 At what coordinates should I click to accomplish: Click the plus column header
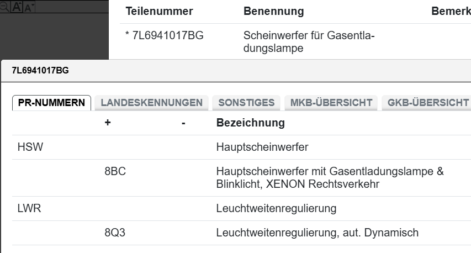108,123
